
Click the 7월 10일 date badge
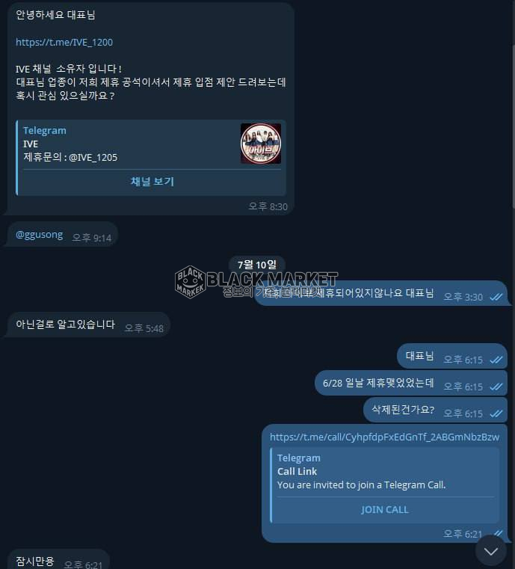[x=257, y=265]
